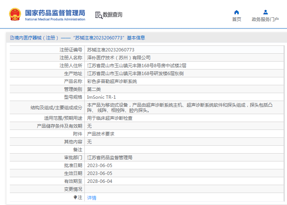Click the home house icon
The height and width of the screenshot is (205, 287).
pyautogui.click(x=237, y=12)
